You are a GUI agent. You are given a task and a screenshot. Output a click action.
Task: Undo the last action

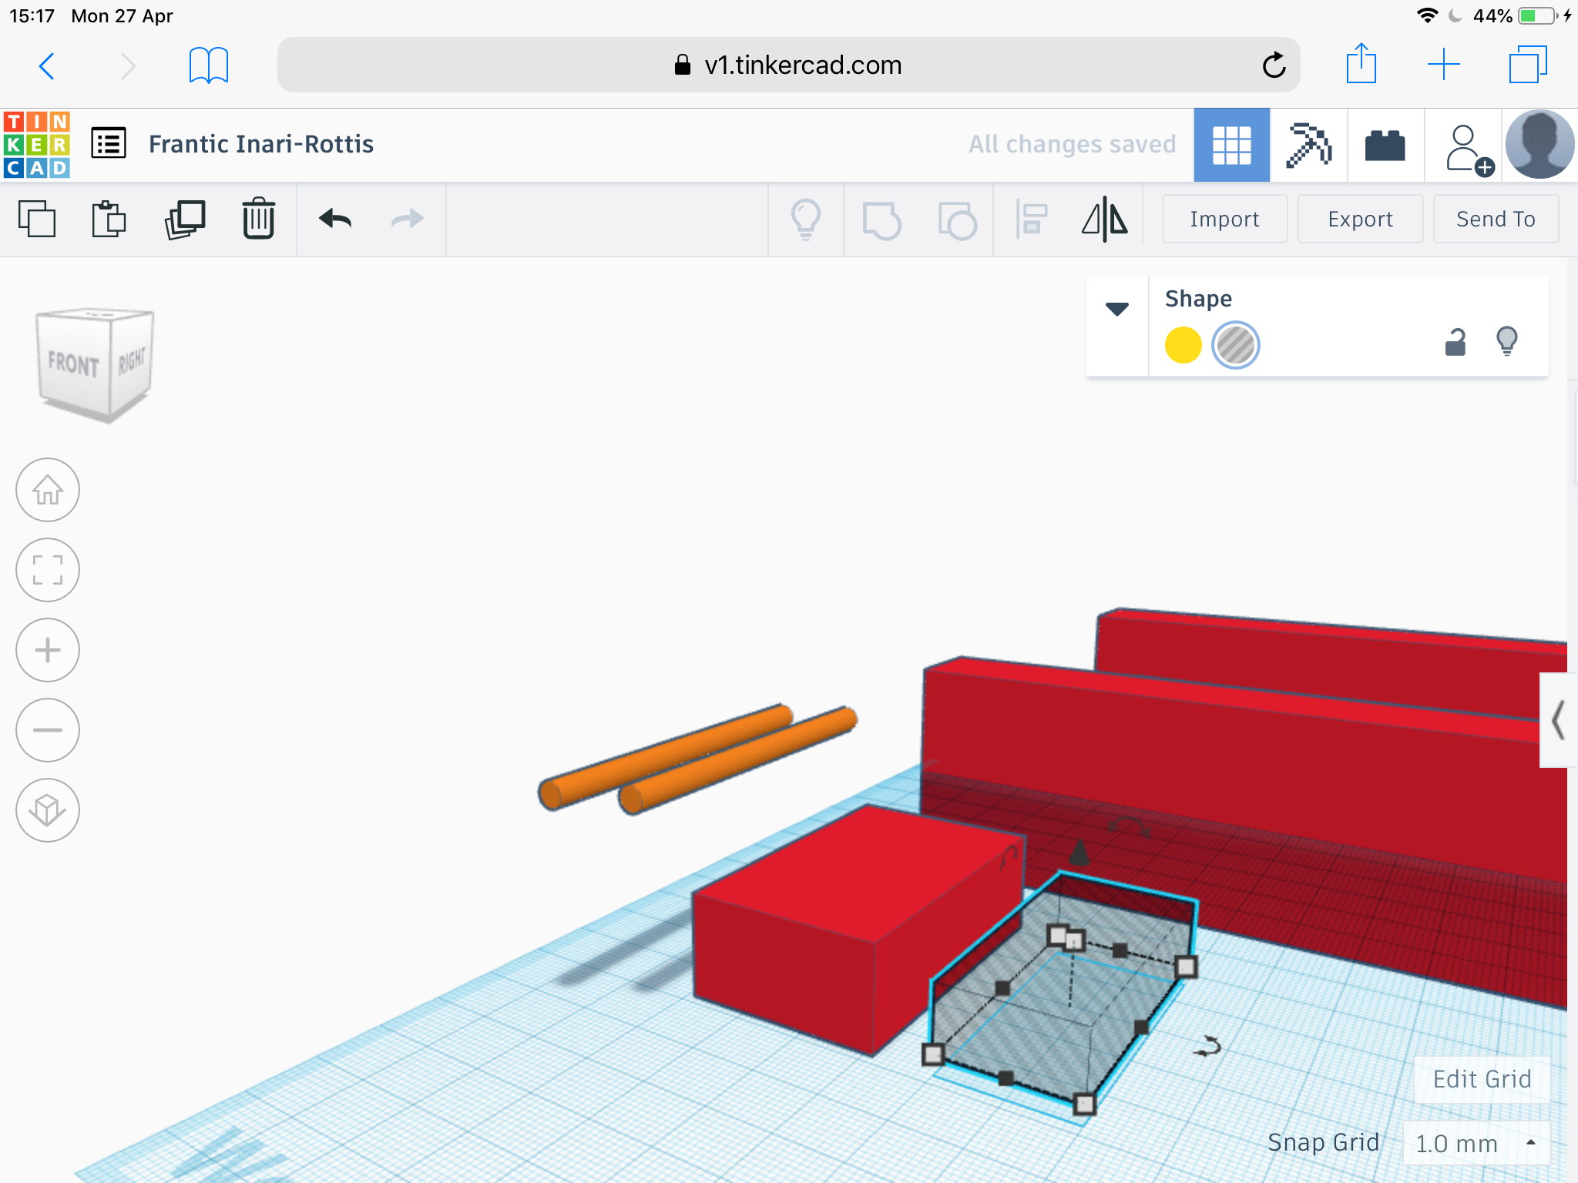[x=335, y=219]
